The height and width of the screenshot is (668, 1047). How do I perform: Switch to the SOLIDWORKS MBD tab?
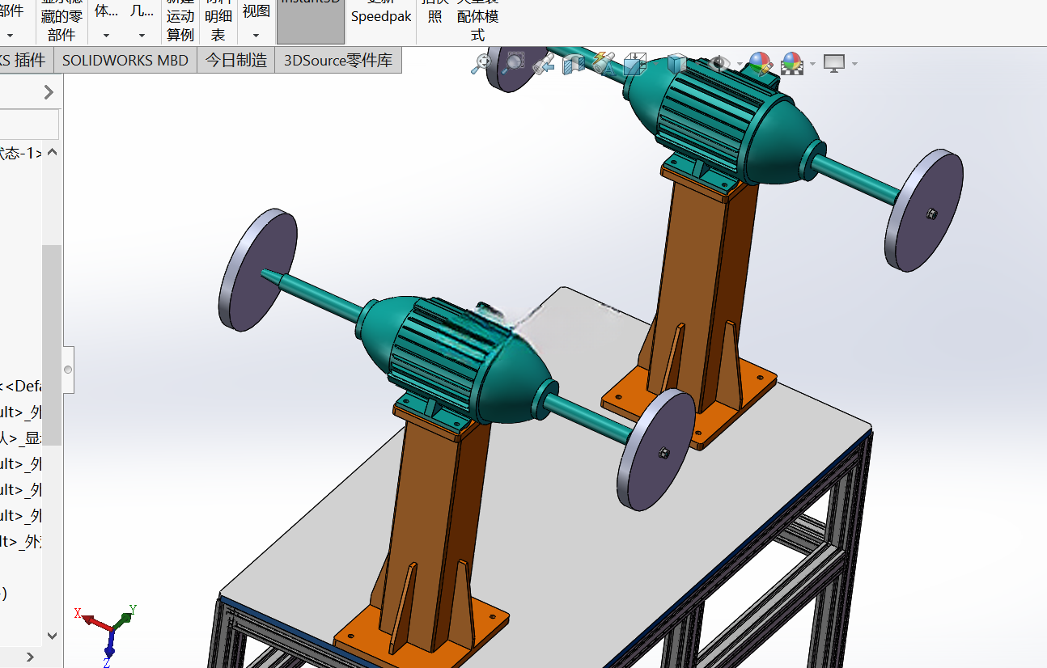click(x=125, y=60)
